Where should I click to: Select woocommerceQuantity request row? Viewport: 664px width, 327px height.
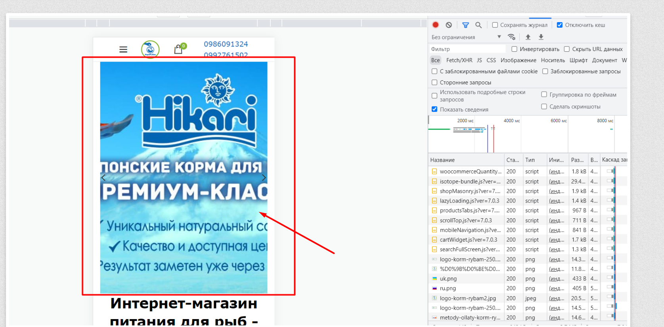click(x=527, y=172)
